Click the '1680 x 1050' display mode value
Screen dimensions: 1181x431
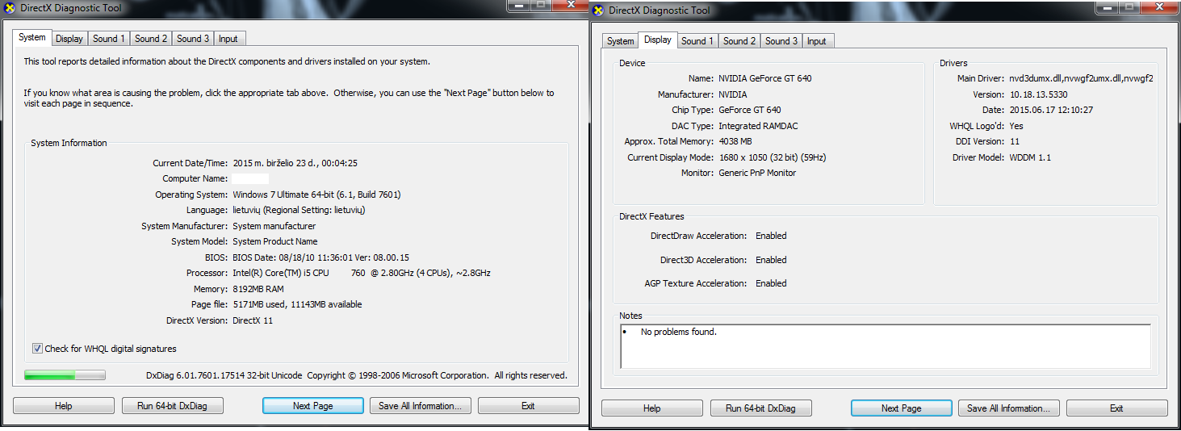click(773, 157)
